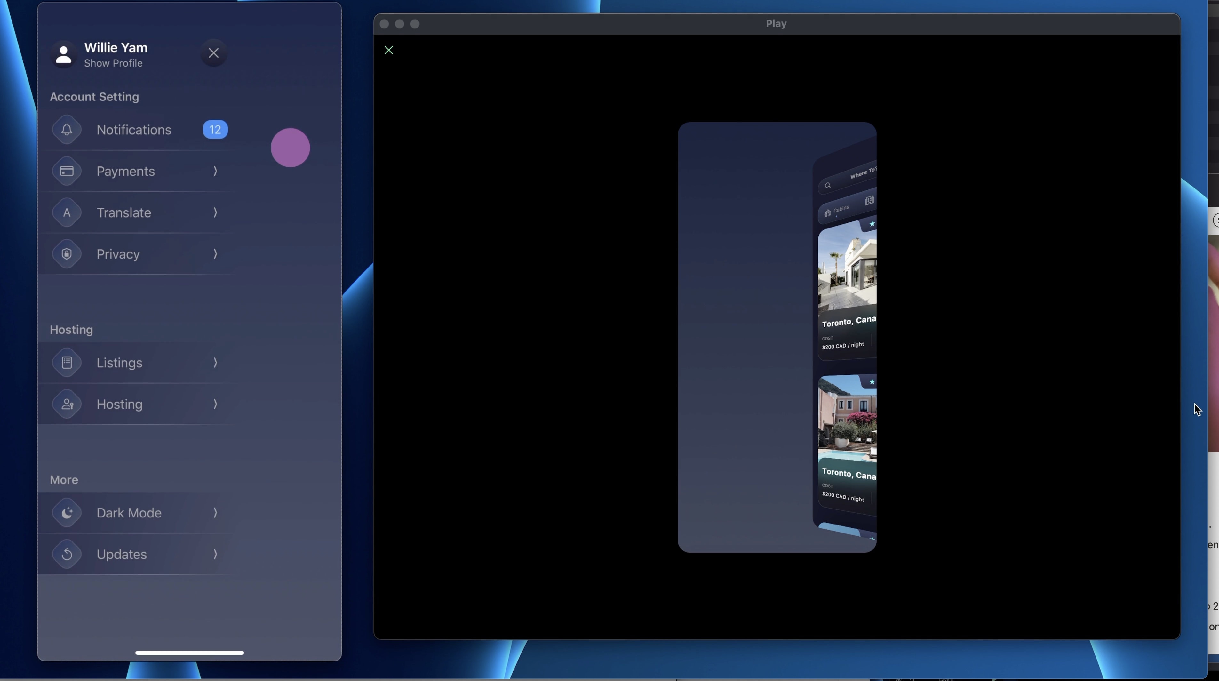The width and height of the screenshot is (1219, 681).
Task: Click the Privacy shield lock icon
Action: [x=67, y=254]
